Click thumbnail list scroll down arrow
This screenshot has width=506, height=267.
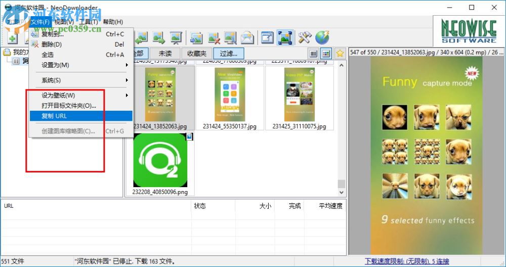[342, 193]
